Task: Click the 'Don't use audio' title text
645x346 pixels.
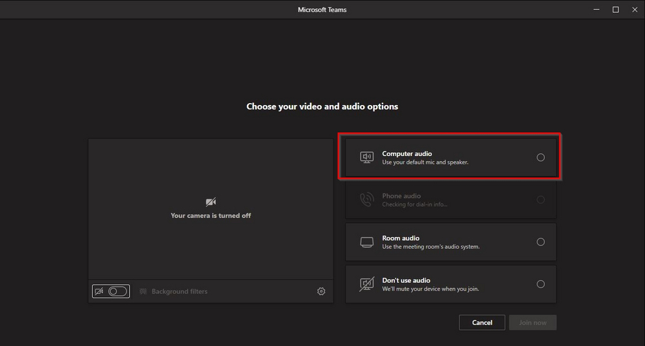Action: click(x=406, y=280)
